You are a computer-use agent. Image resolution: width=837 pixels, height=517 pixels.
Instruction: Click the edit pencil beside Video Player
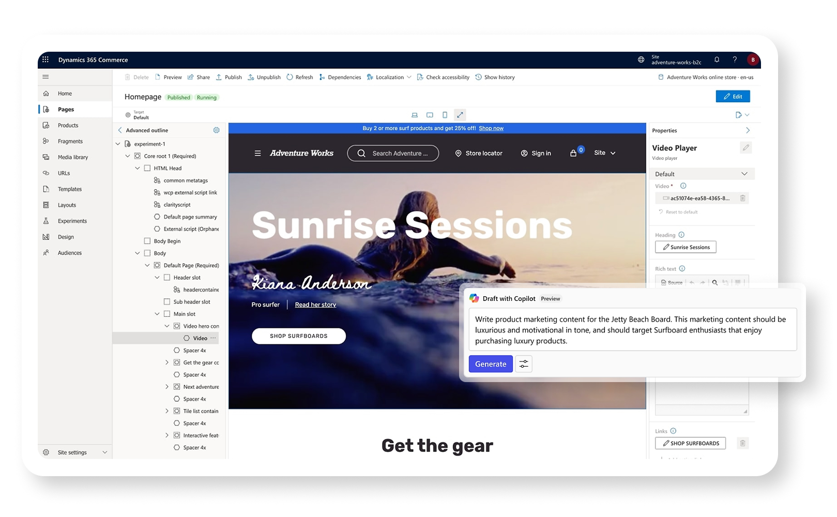tap(745, 148)
